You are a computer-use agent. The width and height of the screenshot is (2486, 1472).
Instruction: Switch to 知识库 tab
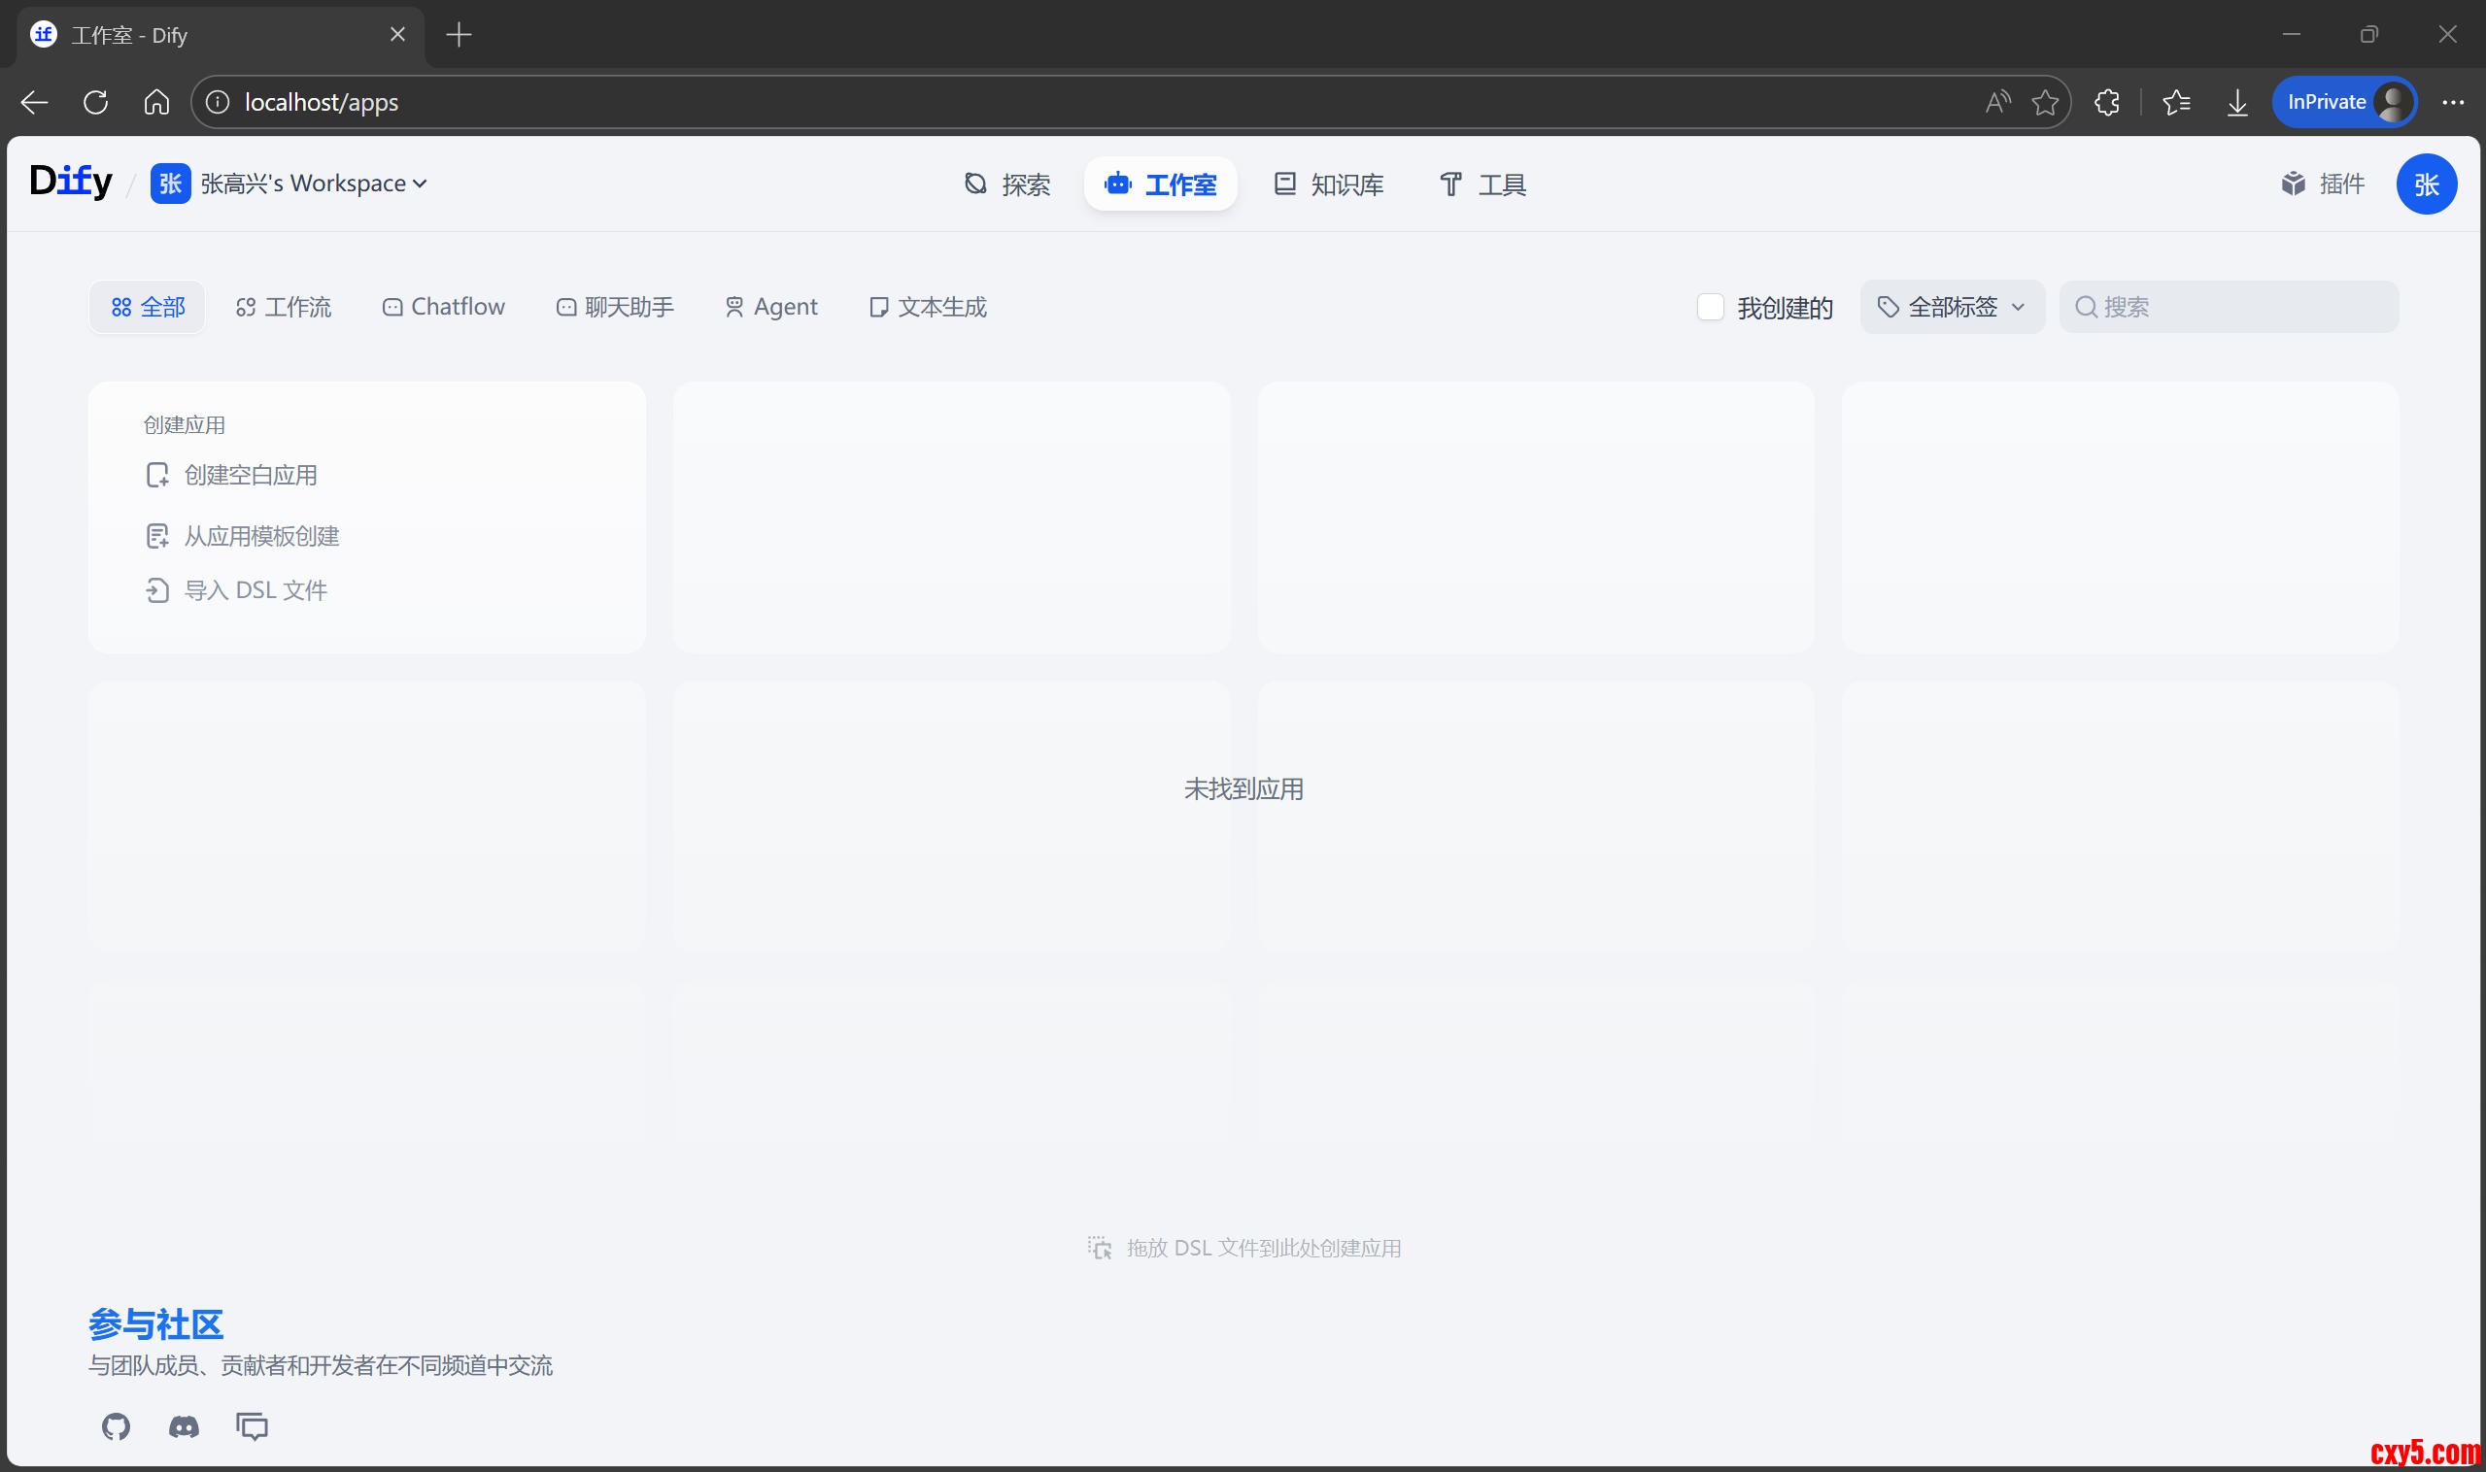[1329, 184]
